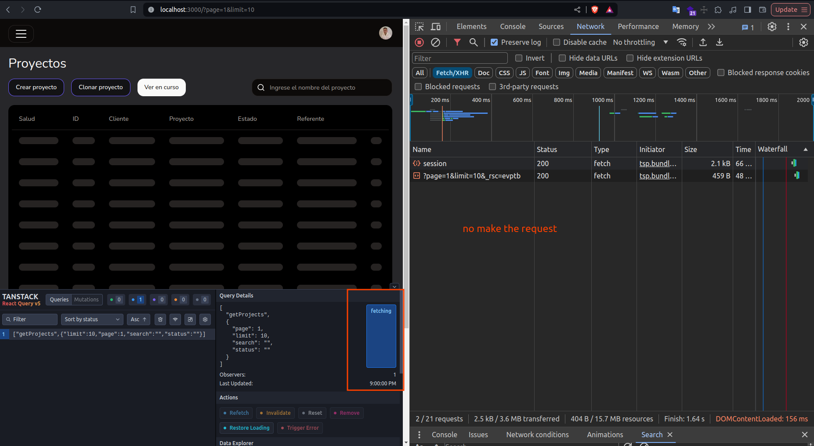Open the Brave Shields lion icon
The height and width of the screenshot is (446, 814).
point(595,10)
